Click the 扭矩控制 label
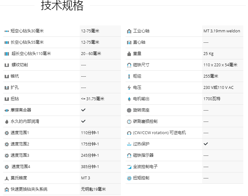Image resolution: width=248 pixels, height=196 pixels. (x=141, y=178)
